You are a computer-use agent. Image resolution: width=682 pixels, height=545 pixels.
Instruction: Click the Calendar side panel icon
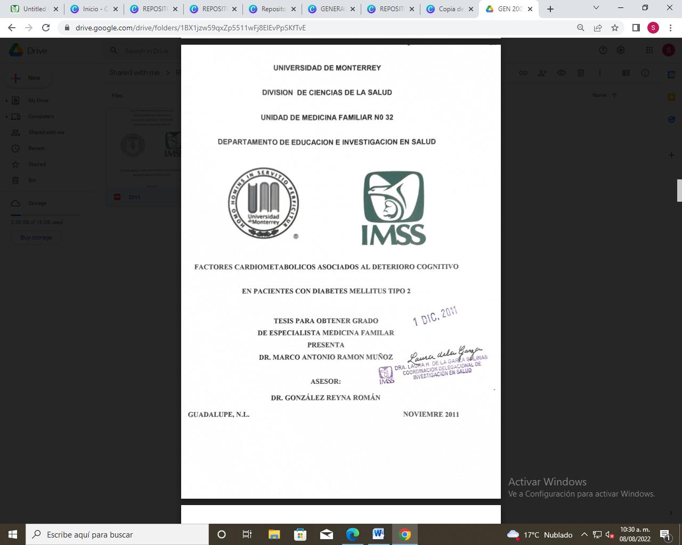[671, 75]
